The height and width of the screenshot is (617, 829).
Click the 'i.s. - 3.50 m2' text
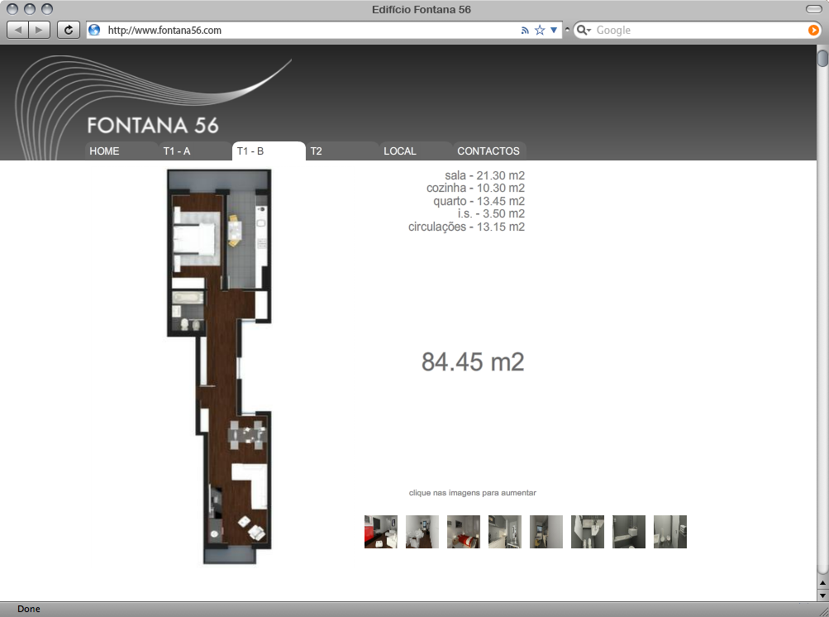[491, 213]
